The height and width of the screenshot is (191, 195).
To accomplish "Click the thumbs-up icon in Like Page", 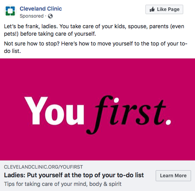I will (152, 9).
